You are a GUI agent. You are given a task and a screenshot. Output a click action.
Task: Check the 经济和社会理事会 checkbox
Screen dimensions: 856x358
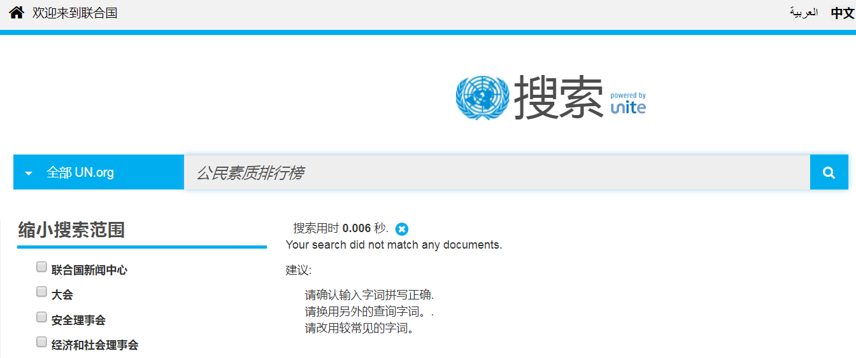coord(41,342)
